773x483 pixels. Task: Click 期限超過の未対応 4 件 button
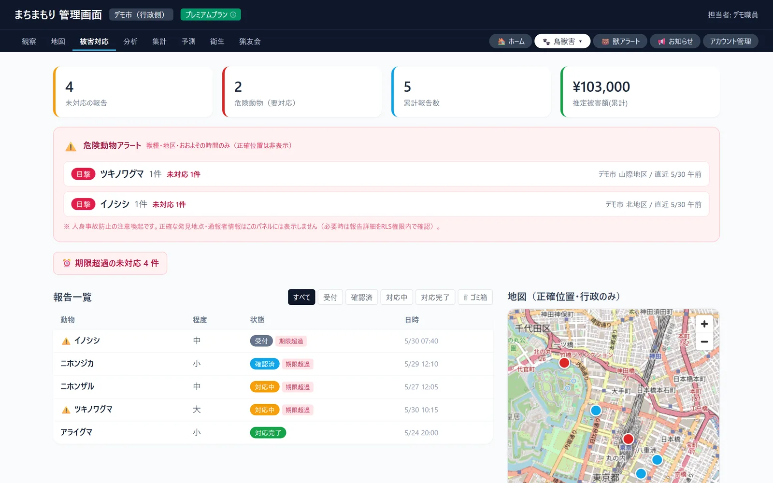pyautogui.click(x=110, y=263)
